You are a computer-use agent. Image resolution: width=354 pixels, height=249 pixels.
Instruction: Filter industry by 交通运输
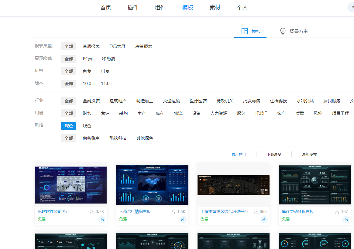[171, 101]
